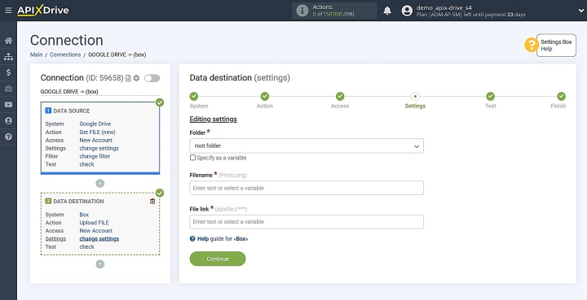Go to Finish step
587x300 pixels.
[561, 96]
